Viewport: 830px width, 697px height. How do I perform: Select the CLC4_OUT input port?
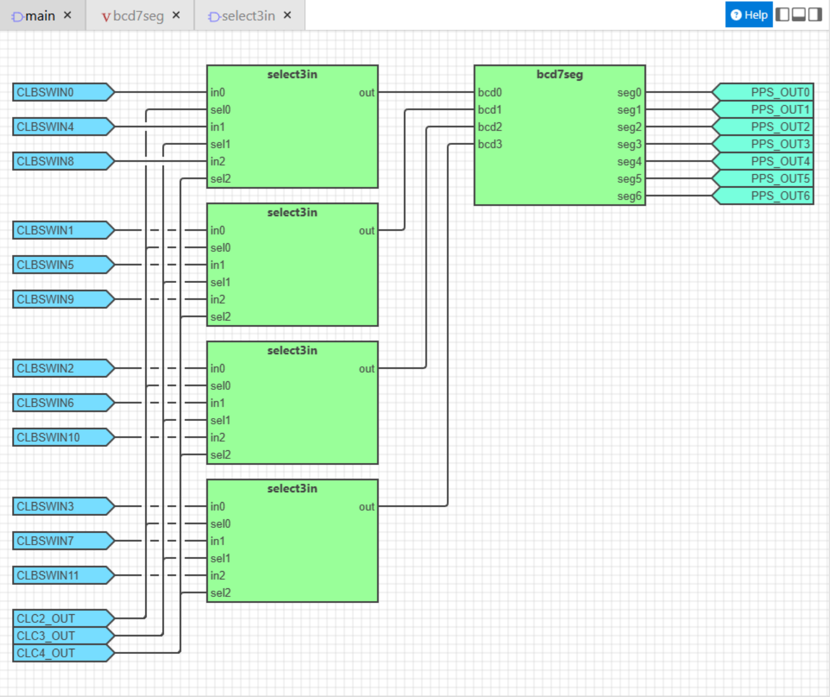[63, 653]
